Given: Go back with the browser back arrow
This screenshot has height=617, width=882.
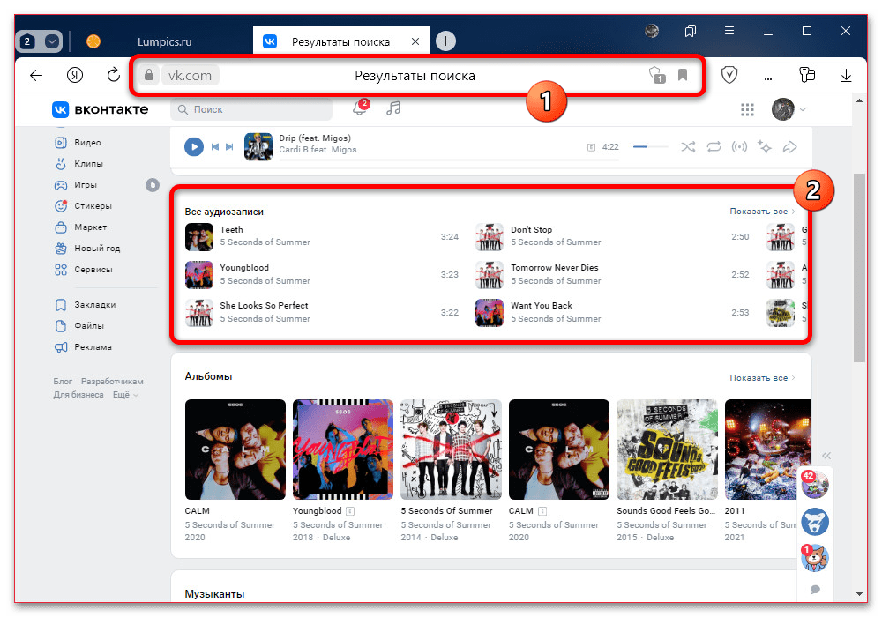Looking at the screenshot, I should click(x=36, y=75).
